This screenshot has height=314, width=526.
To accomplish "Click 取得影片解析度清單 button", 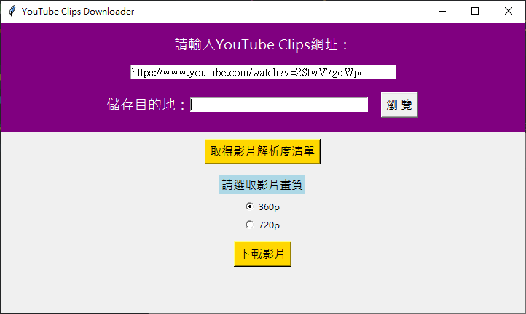I will coord(262,152).
